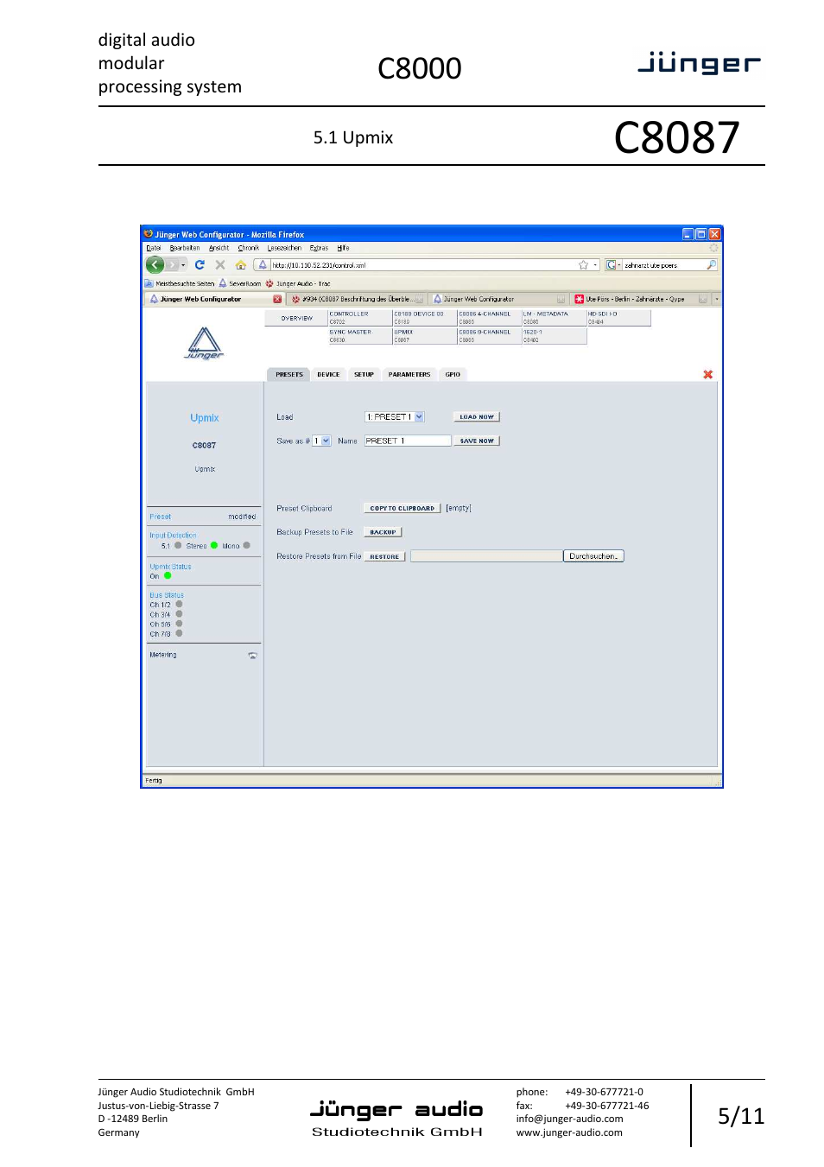This screenshot has height=1167, width=824.
Task: Click the restore file path field
Action: click(x=486, y=556)
